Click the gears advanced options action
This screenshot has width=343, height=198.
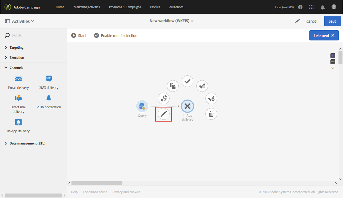coord(164,98)
